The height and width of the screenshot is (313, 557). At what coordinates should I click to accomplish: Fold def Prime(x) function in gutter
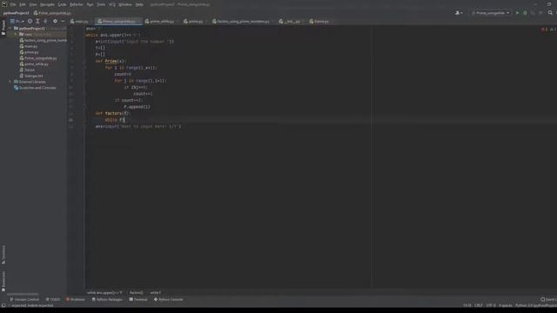coord(85,61)
